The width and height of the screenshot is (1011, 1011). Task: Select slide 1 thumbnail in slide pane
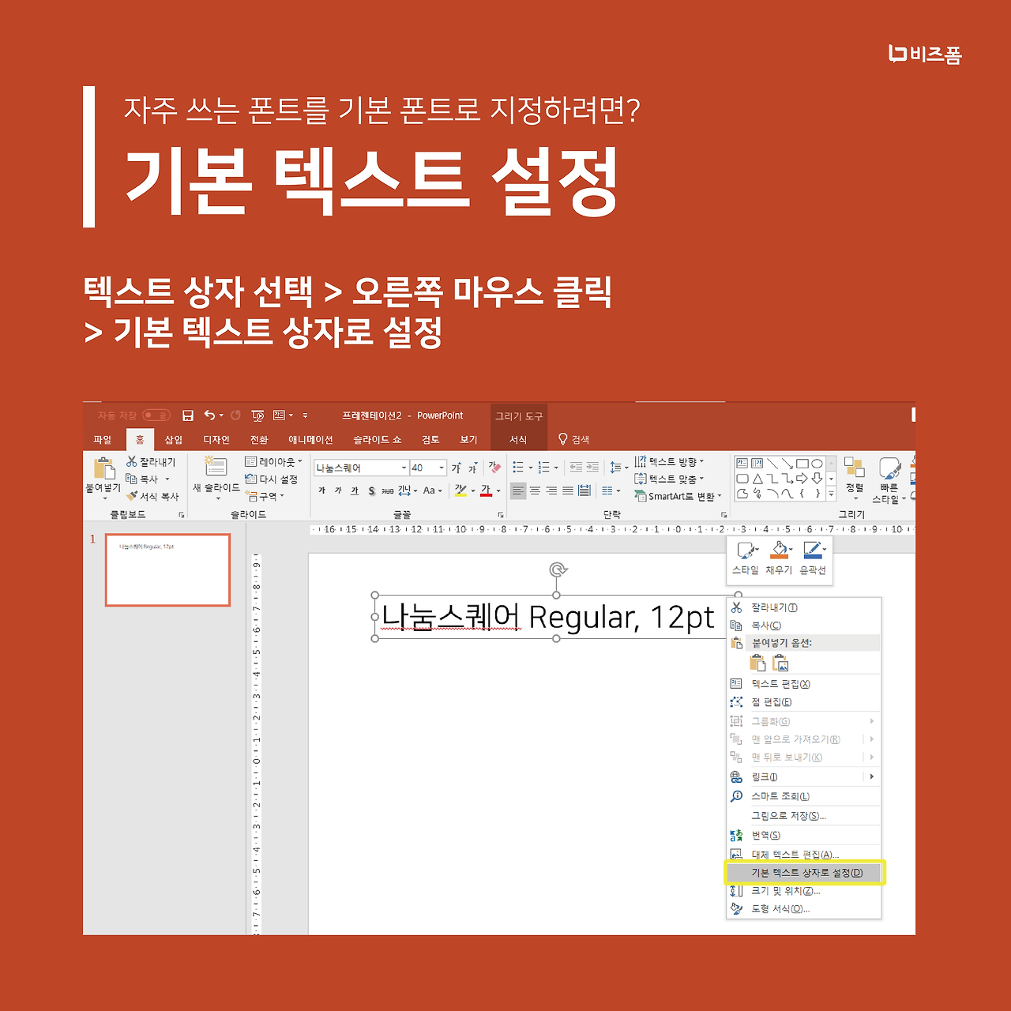pos(168,570)
